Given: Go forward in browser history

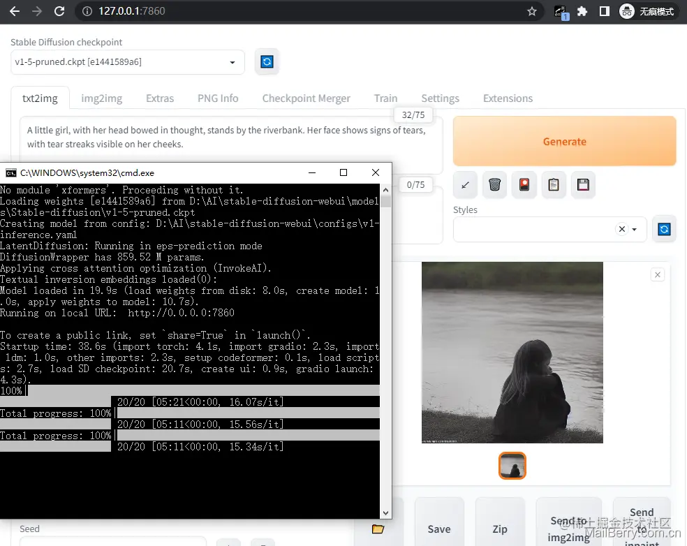Looking at the screenshot, I should pyautogui.click(x=37, y=11).
